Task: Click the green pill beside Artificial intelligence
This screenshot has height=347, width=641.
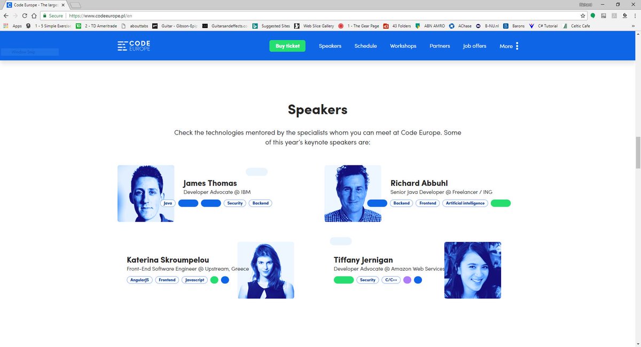Action: point(501,203)
